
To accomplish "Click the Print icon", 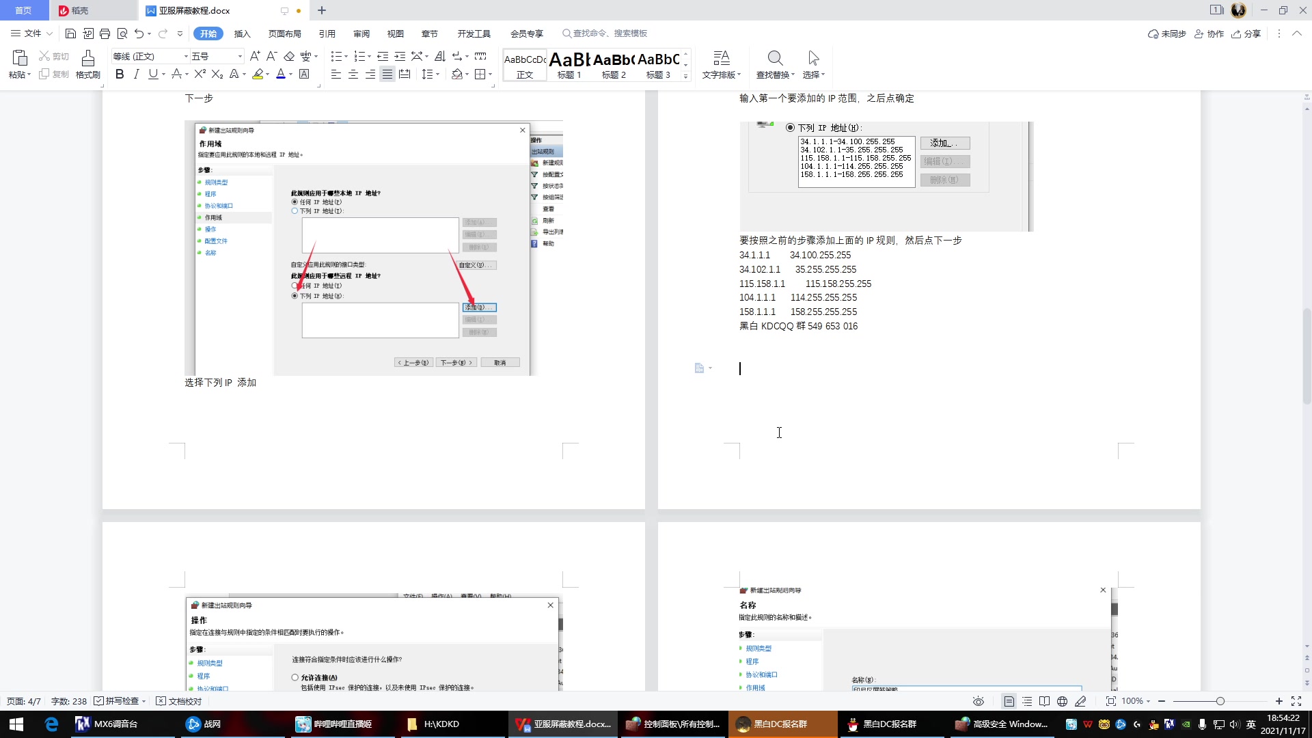I will click(x=105, y=33).
